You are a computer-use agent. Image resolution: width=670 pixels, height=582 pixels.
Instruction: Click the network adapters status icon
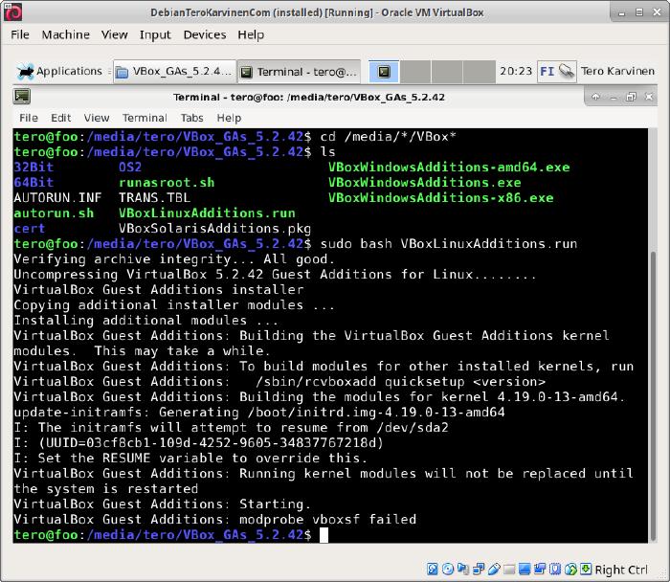(x=478, y=570)
